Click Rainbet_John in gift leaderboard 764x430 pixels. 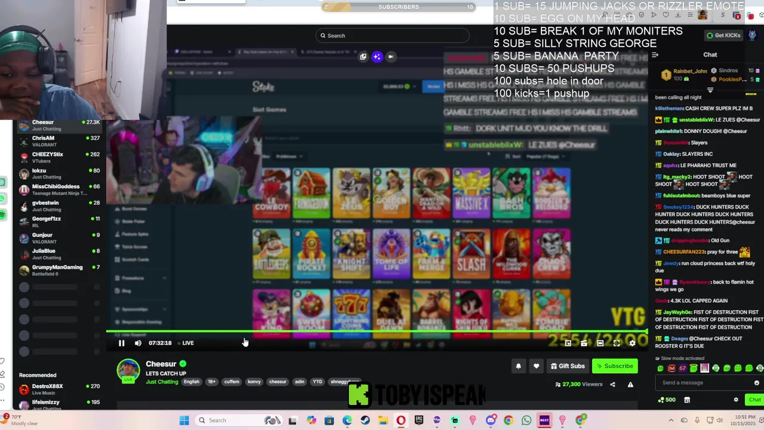[690, 71]
